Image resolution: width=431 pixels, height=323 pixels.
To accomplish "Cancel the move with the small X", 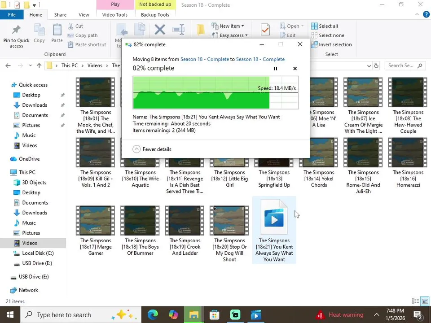I will tap(295, 69).
